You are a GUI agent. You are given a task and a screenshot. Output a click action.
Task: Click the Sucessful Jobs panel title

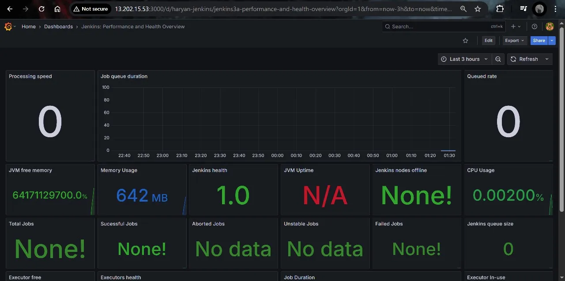(119, 224)
